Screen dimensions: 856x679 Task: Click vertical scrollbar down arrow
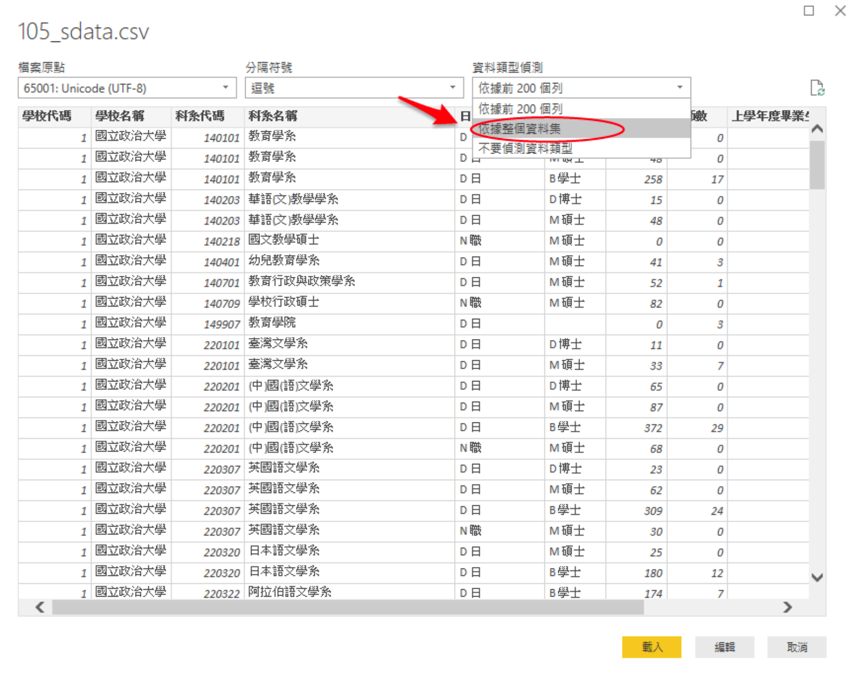tap(817, 578)
